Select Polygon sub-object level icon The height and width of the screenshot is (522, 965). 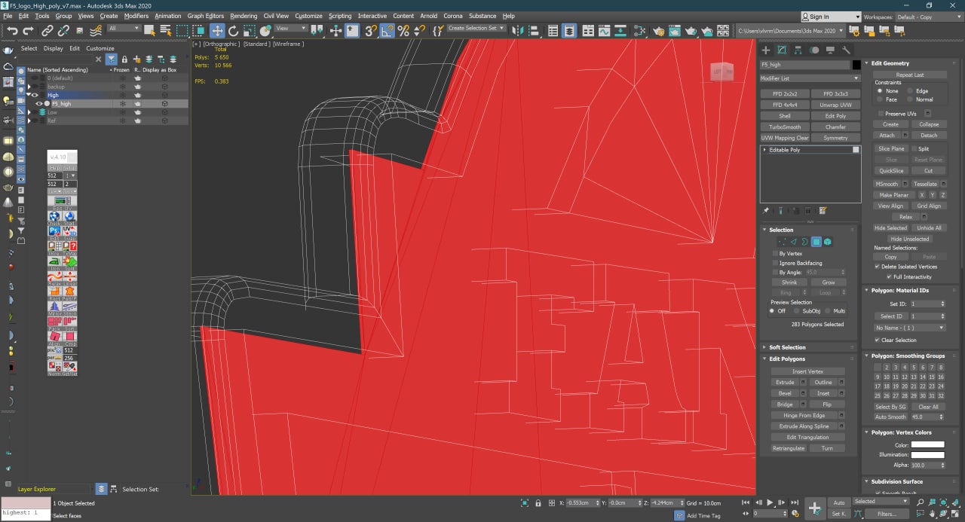[x=816, y=242]
